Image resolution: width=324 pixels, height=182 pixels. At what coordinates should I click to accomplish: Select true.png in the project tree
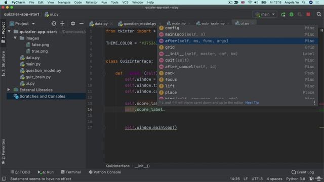[37, 51]
